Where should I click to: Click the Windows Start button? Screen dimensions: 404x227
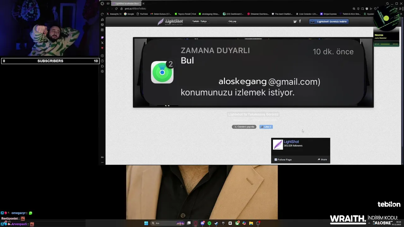click(146, 223)
